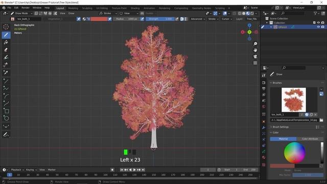Toggle the camera view icon
The height and width of the screenshot is (184, 327).
255,57
